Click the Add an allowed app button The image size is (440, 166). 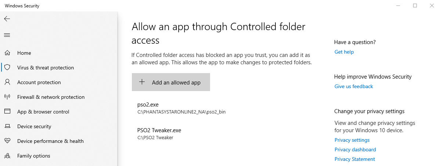click(171, 82)
